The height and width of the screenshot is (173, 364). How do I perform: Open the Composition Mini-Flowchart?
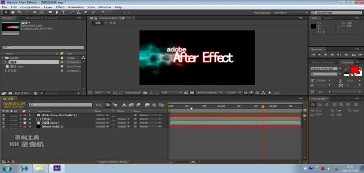[x=99, y=105]
